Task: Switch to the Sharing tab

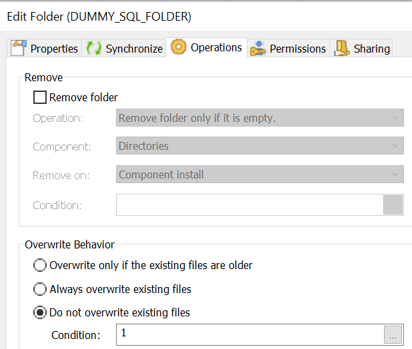Action: click(x=371, y=49)
